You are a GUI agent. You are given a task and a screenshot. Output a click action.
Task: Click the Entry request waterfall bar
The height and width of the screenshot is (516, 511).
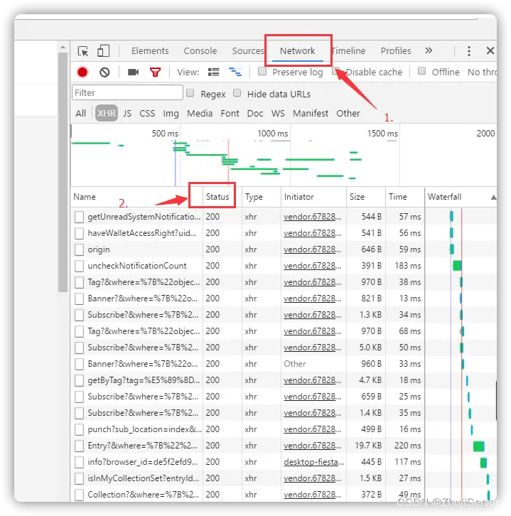478,446
